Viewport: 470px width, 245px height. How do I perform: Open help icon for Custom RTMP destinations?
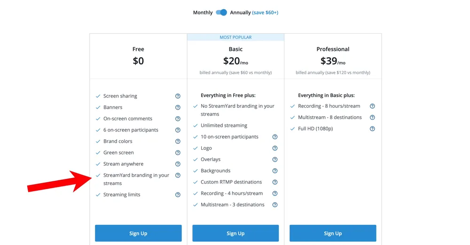pyautogui.click(x=275, y=182)
